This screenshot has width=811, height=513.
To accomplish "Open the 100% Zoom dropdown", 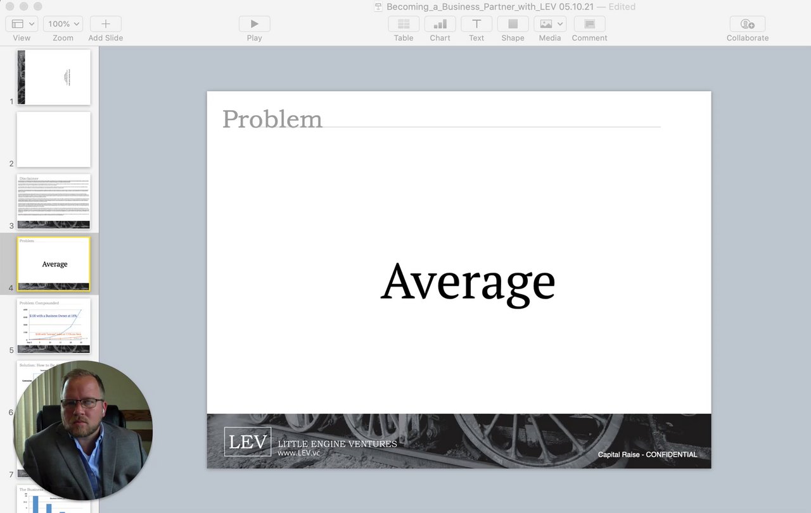I will (63, 24).
